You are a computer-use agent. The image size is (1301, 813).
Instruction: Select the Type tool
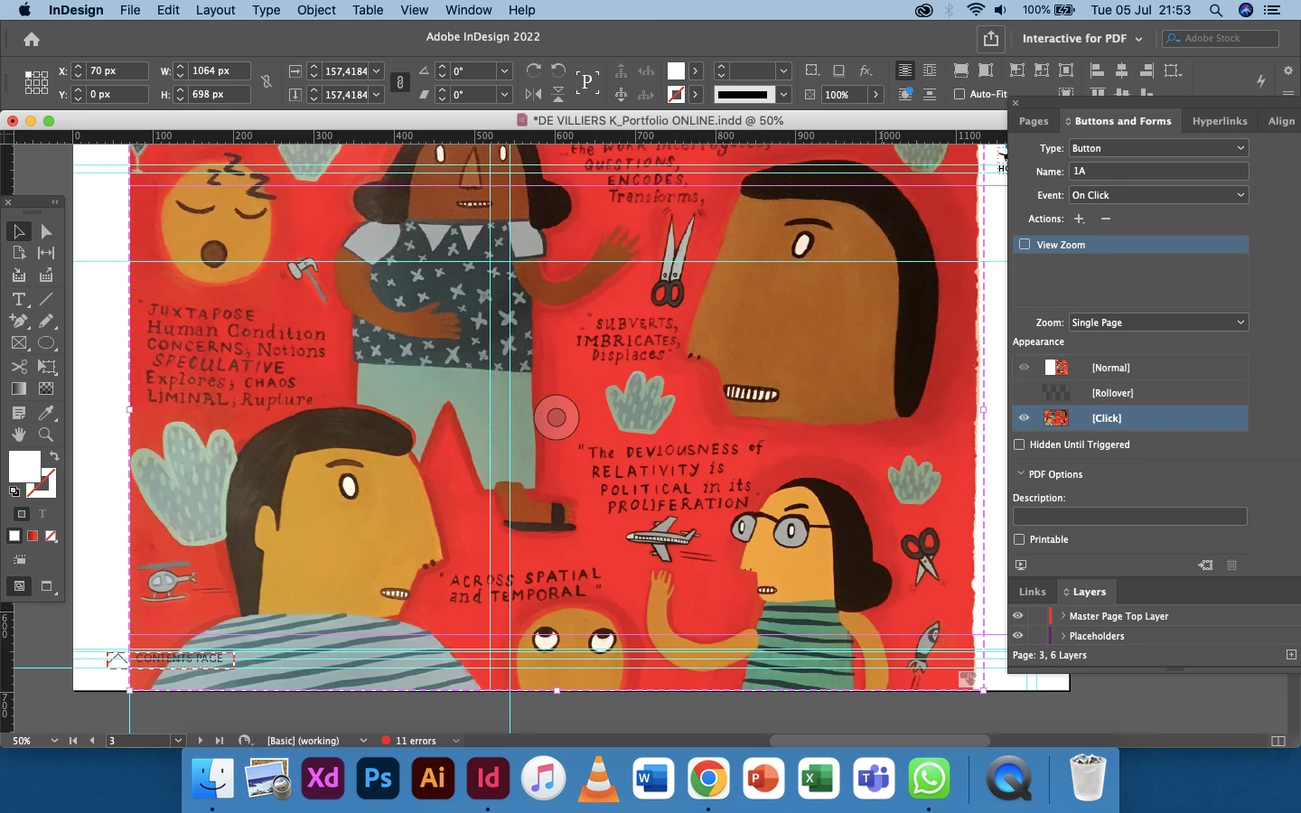(x=19, y=298)
